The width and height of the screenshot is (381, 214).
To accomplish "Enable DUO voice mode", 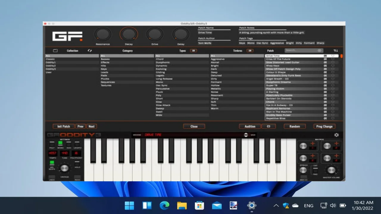I will click(69, 144).
